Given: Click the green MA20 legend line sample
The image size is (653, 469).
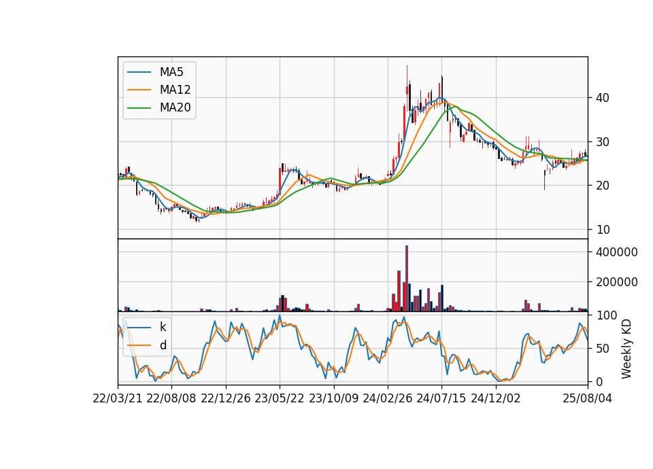Looking at the screenshot, I should [x=139, y=108].
